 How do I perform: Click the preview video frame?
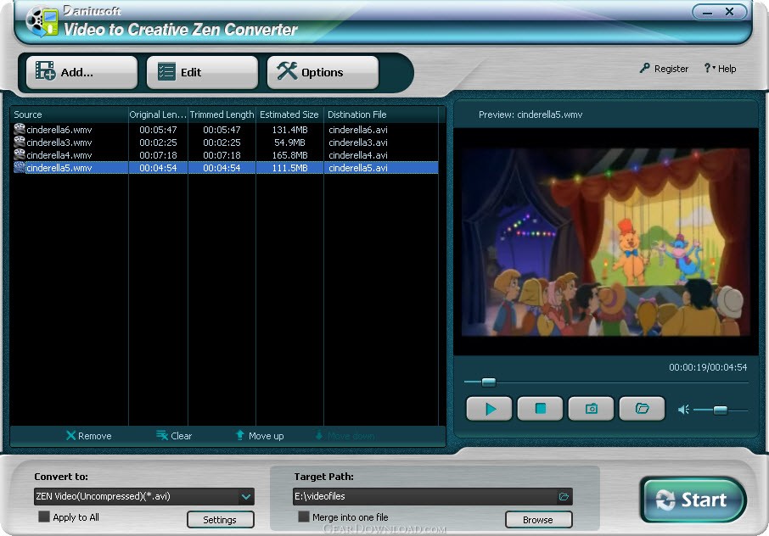coord(606,242)
